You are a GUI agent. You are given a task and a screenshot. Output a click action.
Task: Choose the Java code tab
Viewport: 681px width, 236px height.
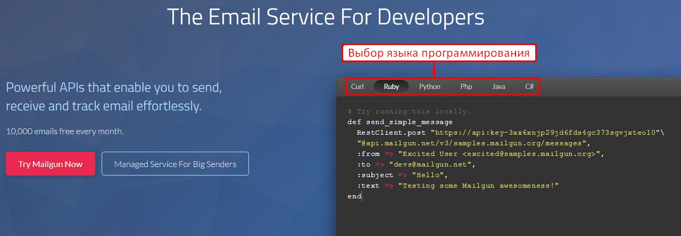pos(499,86)
